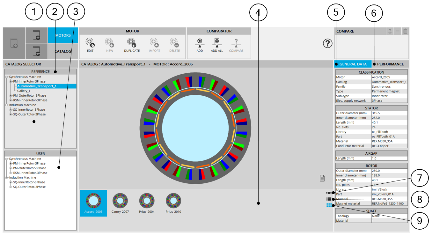Switch to list view icon
The image size is (432, 236).
coord(329,199)
